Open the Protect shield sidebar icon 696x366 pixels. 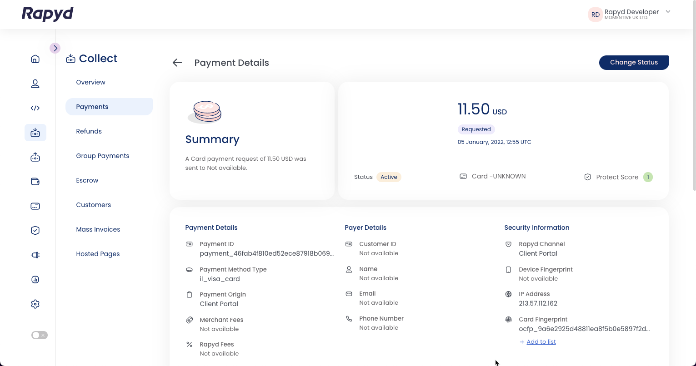click(x=35, y=231)
